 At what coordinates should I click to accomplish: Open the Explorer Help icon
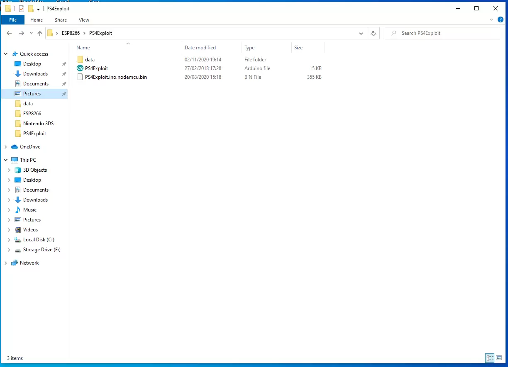[x=501, y=19]
